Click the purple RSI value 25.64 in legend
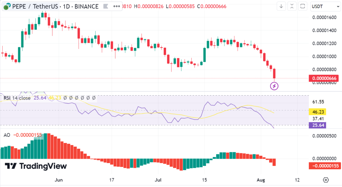This screenshot has width=342, height=187. 40,98
